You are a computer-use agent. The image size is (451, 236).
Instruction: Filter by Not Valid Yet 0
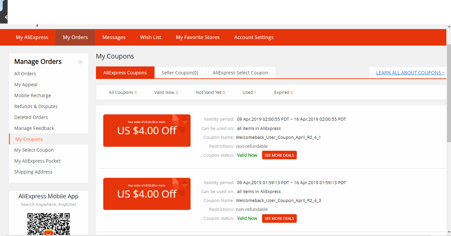[x=210, y=93]
